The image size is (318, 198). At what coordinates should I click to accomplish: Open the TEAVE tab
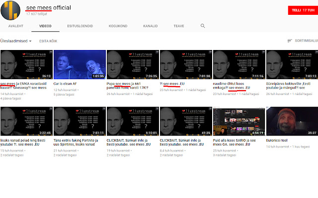[x=179, y=25]
